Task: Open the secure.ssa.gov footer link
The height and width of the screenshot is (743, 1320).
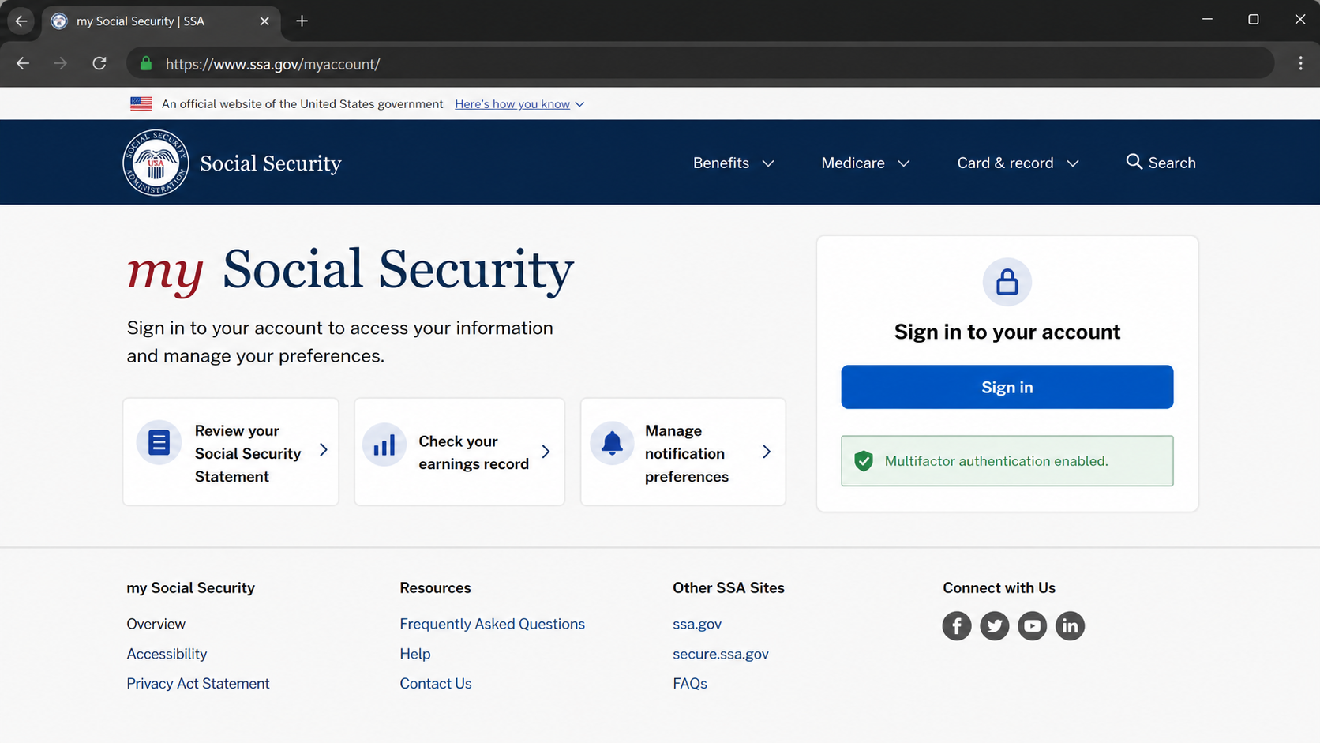Action: pyautogui.click(x=721, y=654)
